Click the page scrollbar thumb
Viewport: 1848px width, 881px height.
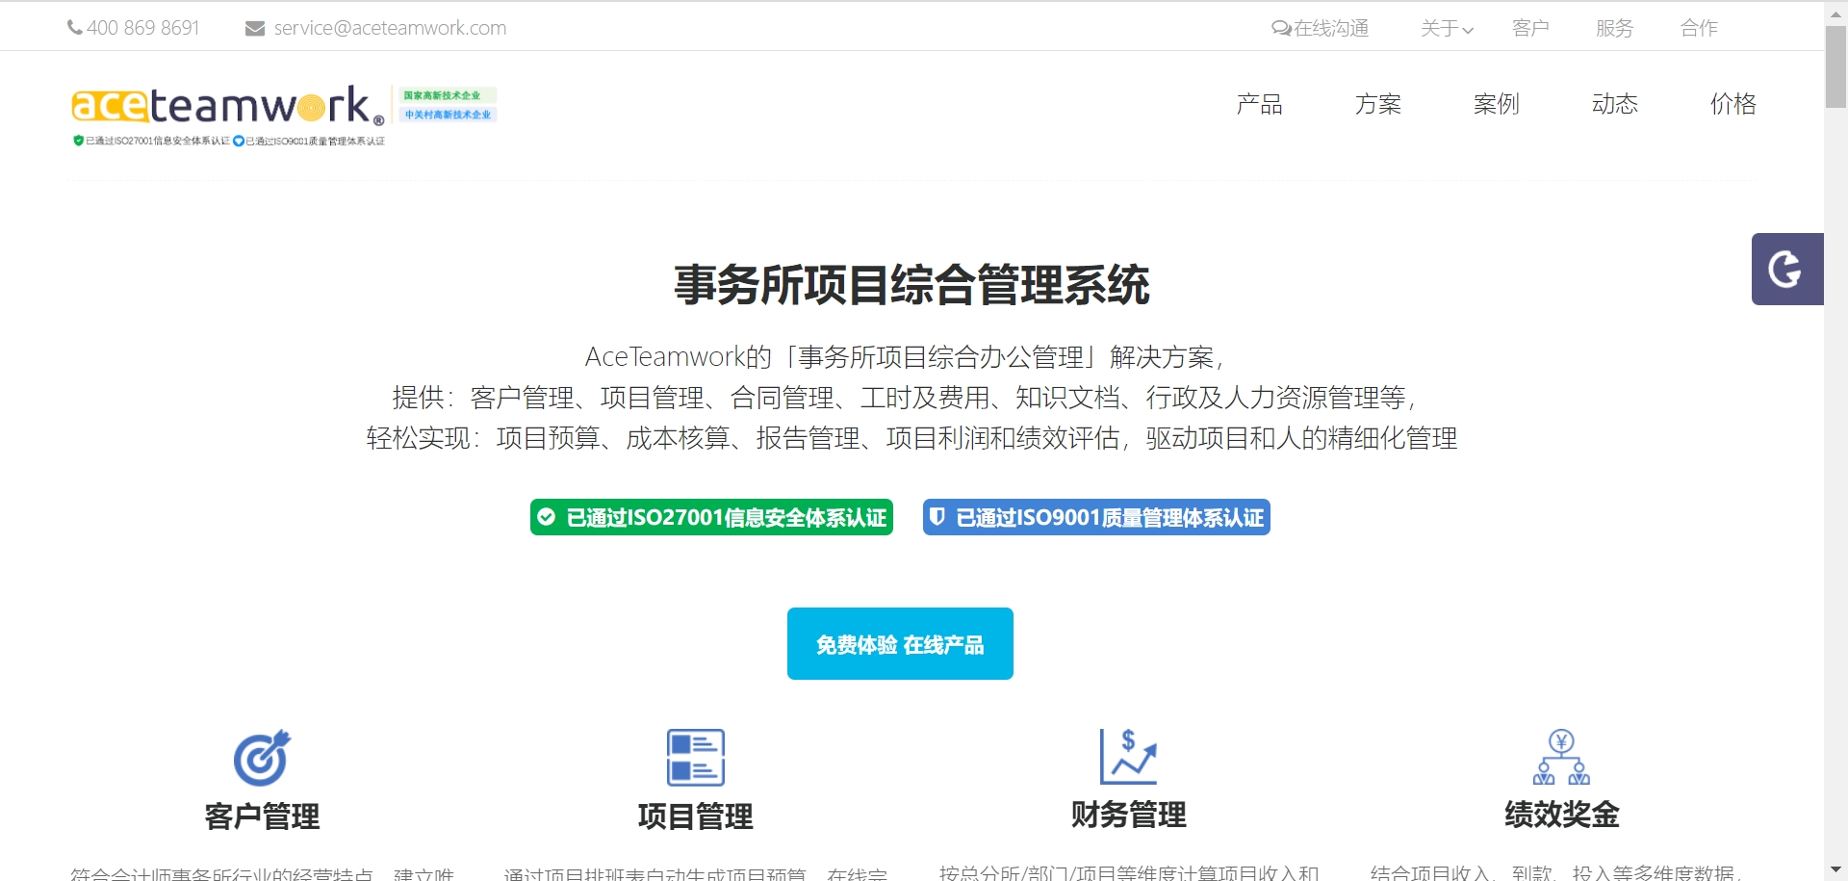(1835, 66)
